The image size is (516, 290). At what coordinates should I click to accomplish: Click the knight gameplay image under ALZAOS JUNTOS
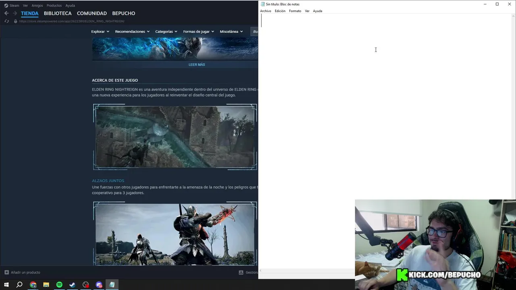[175, 234]
